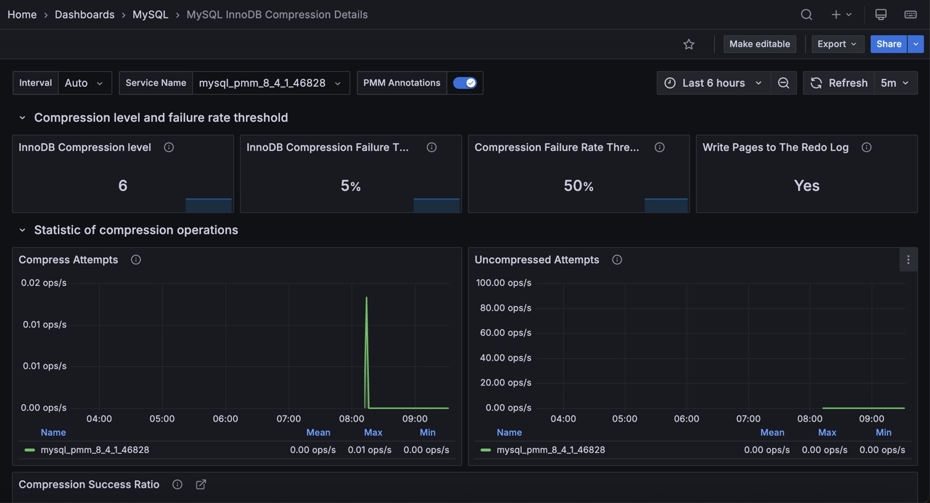Navigate to Dashboards in the breadcrumb
930x503 pixels.
pyautogui.click(x=84, y=14)
